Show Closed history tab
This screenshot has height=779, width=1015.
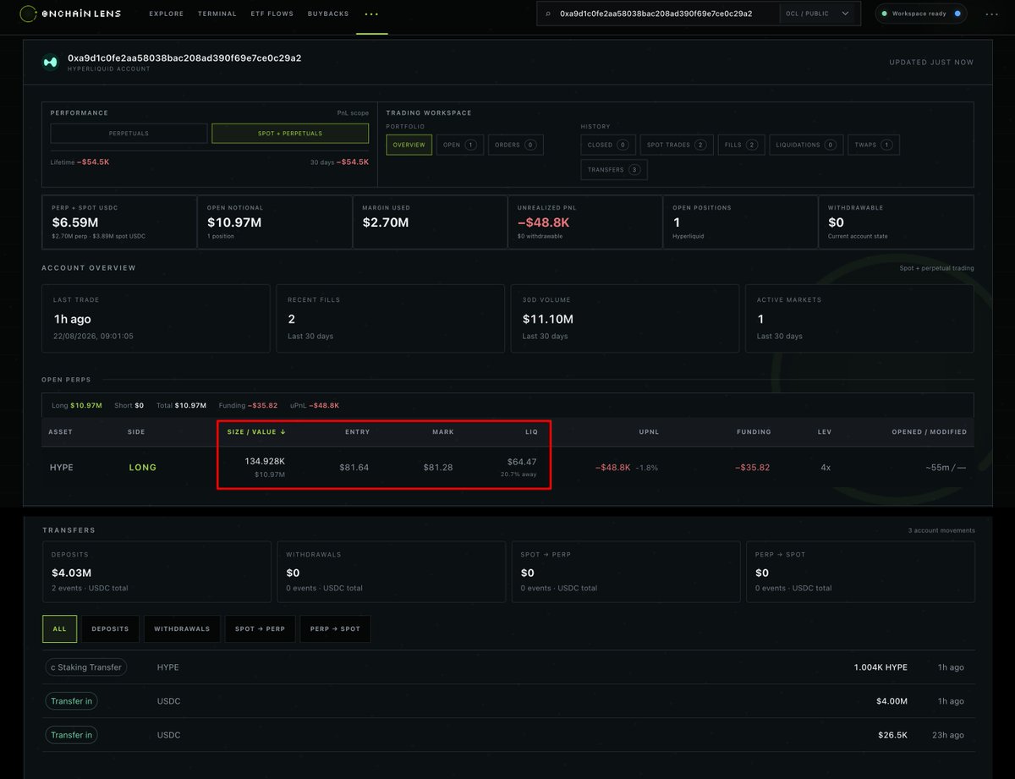click(608, 145)
